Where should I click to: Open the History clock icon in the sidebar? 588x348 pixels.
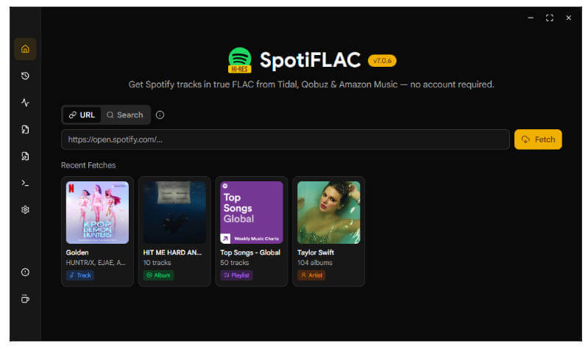click(x=25, y=76)
